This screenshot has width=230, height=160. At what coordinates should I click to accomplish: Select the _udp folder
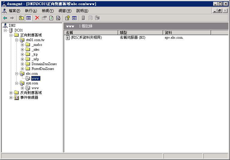pyautogui.click(x=35, y=59)
